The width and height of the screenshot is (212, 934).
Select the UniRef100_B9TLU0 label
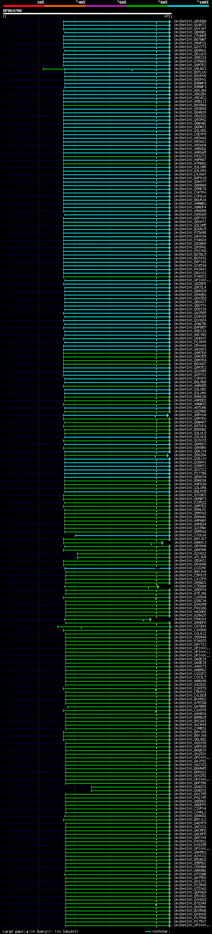(190, 73)
